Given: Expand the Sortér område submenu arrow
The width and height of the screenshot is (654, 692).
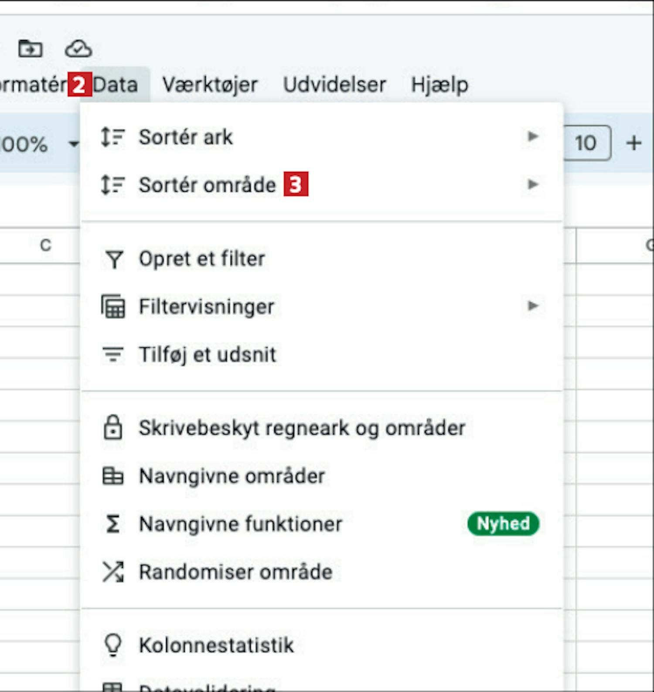Looking at the screenshot, I should (532, 184).
